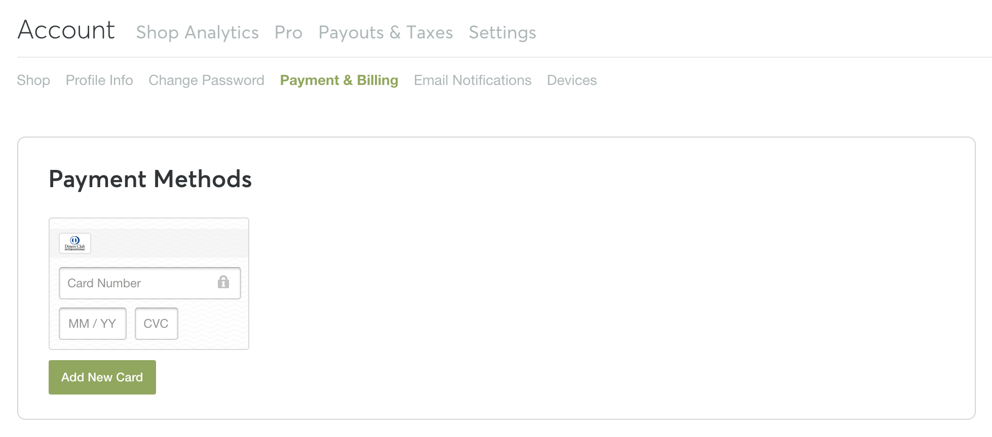Screen dimensions: 992x437
Task: Click the lock icon in Card Number field
Action: tap(223, 282)
